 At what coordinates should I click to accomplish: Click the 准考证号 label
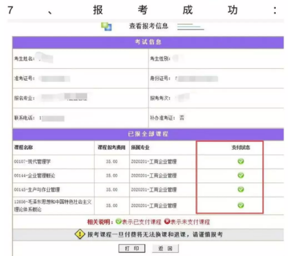[x=24, y=78]
